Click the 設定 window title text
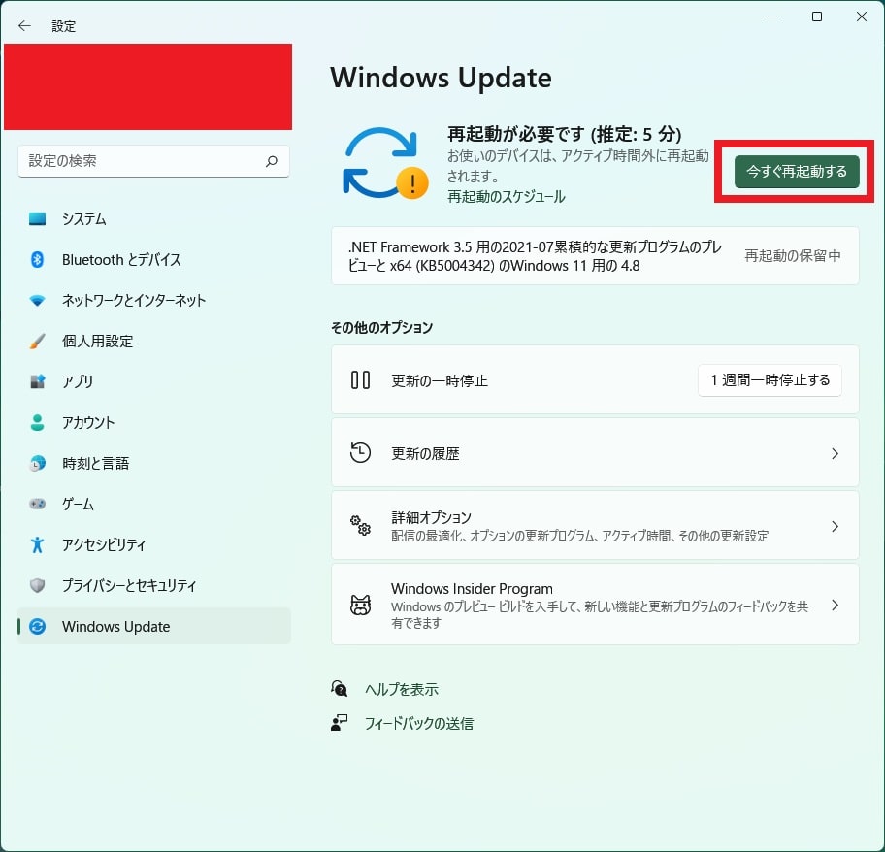The image size is (885, 852). pos(63,26)
